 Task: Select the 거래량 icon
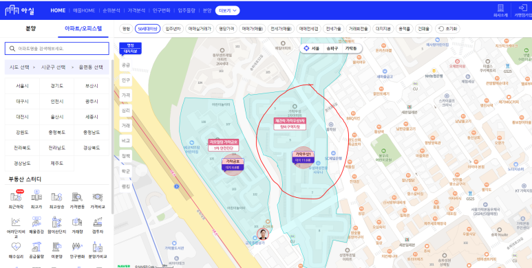point(77,222)
